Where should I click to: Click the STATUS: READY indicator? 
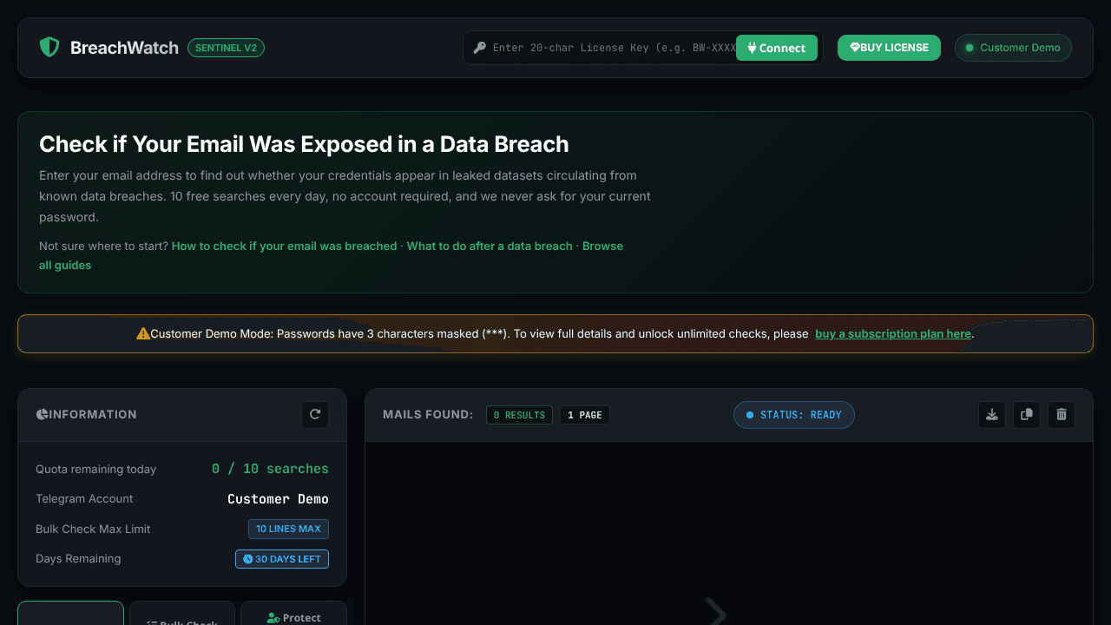(x=794, y=415)
